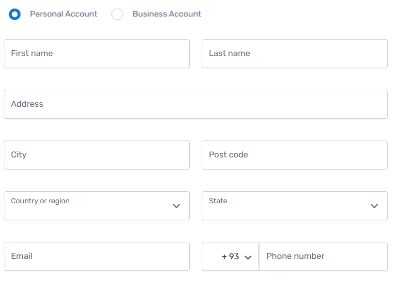Click the chevron arrow in State box
This screenshot has height=282, width=393.
pyautogui.click(x=374, y=206)
